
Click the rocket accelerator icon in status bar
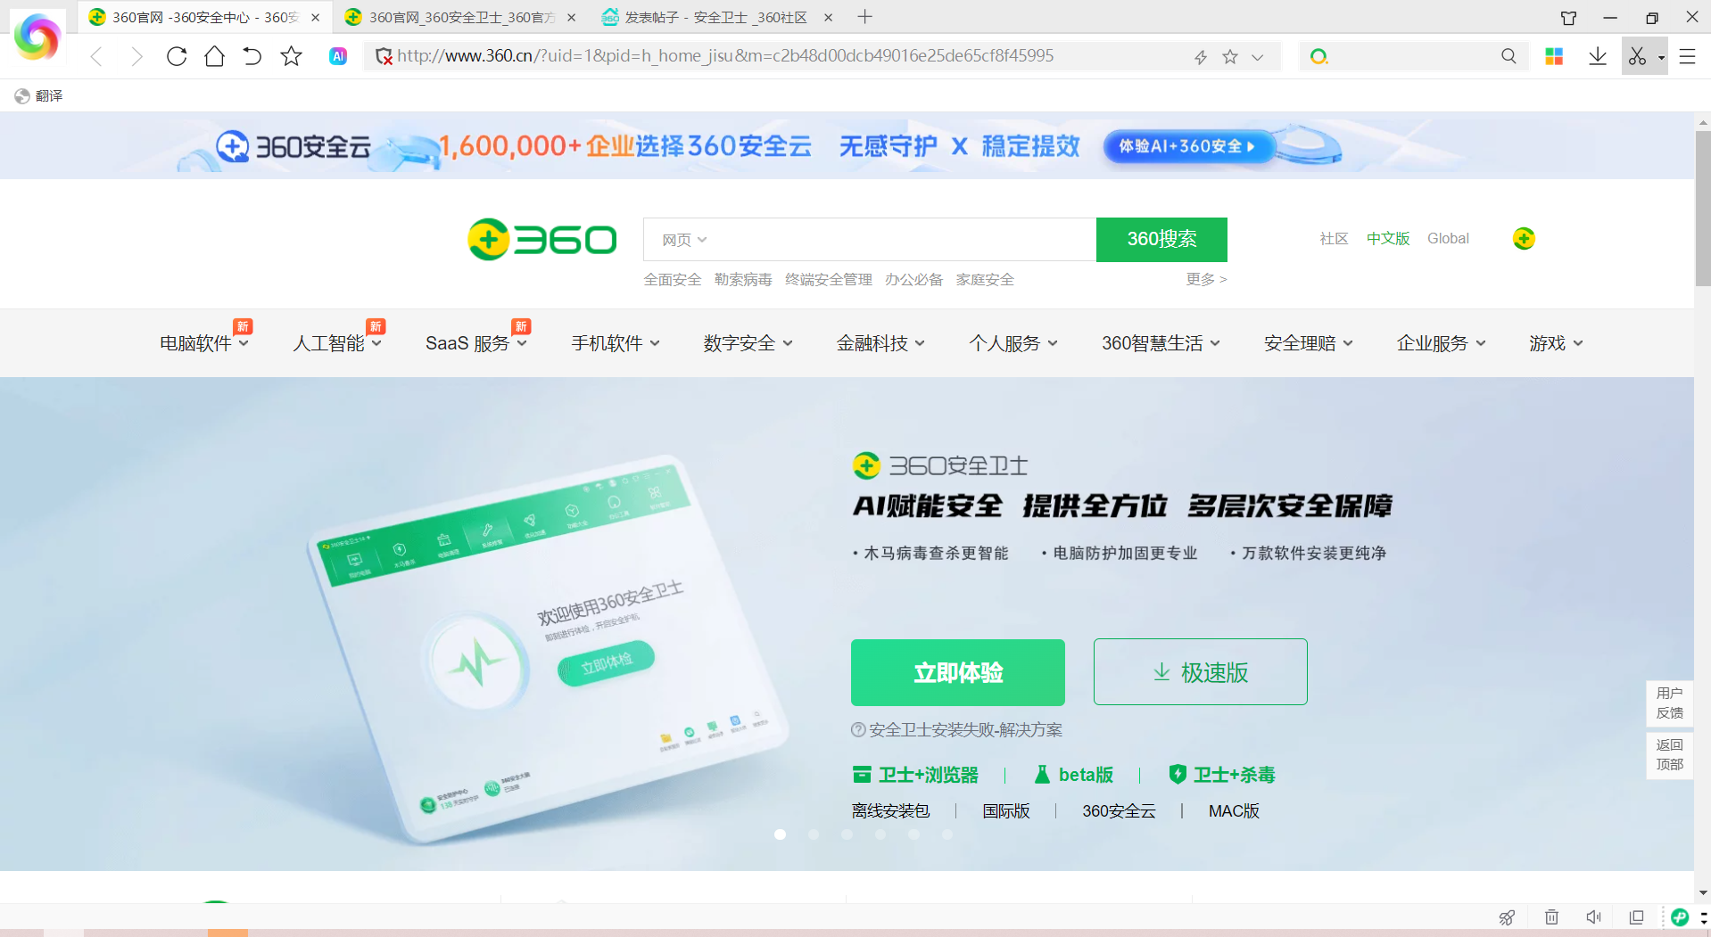pyautogui.click(x=1507, y=917)
